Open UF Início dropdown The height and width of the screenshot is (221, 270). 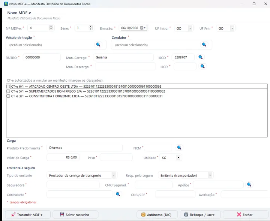pyautogui.click(x=190, y=28)
